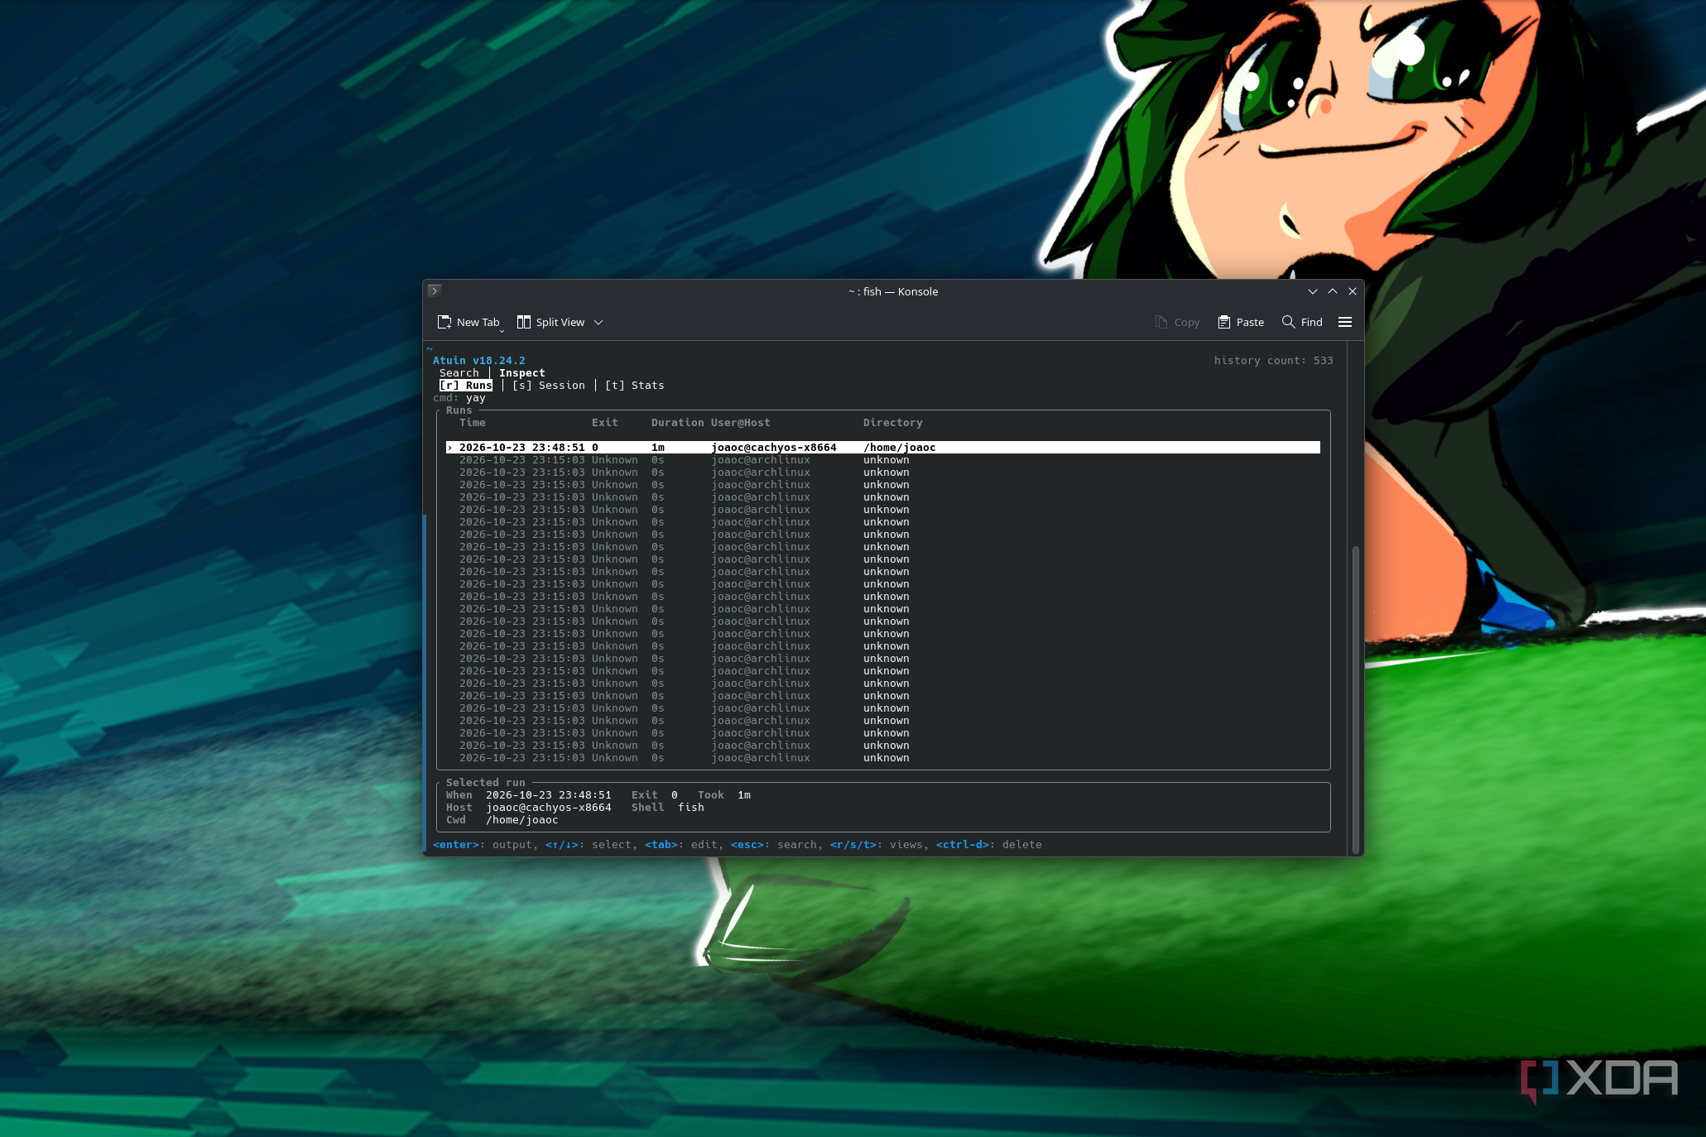The height and width of the screenshot is (1137, 1706).
Task: Click Host joaoc@cachyos-x8664 in Selected run
Action: coord(529,808)
